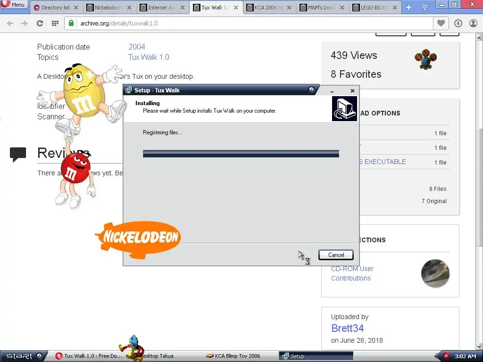The image size is (483, 362).
Task: Click the page vertical scrollbar
Action: (479, 188)
